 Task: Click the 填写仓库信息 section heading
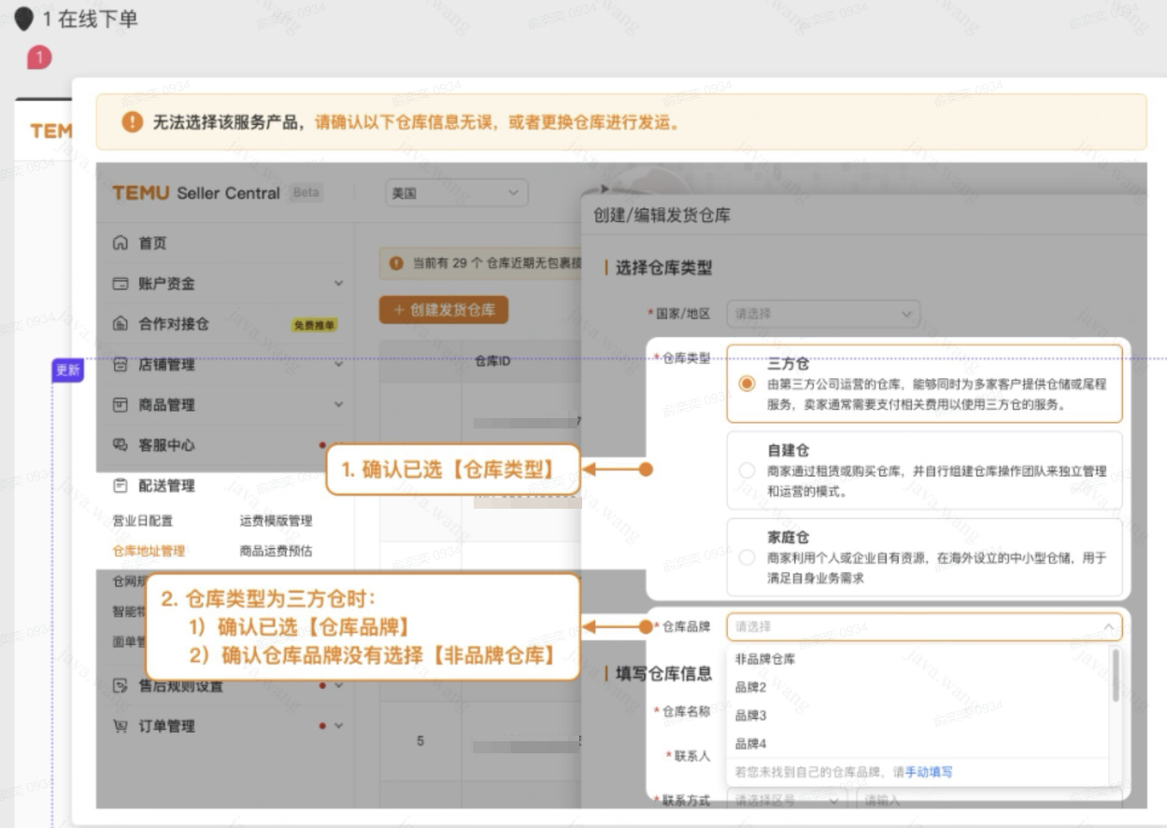pyautogui.click(x=663, y=674)
